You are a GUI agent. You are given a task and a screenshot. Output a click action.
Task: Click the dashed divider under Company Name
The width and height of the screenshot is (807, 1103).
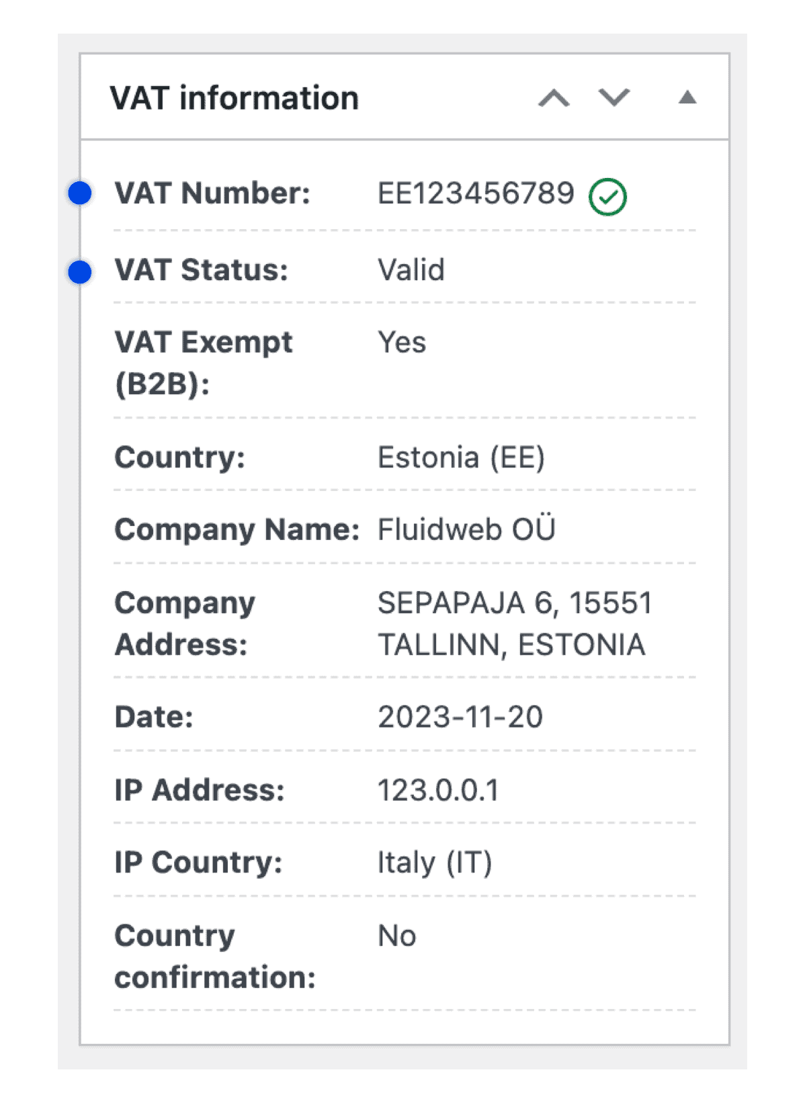(403, 562)
